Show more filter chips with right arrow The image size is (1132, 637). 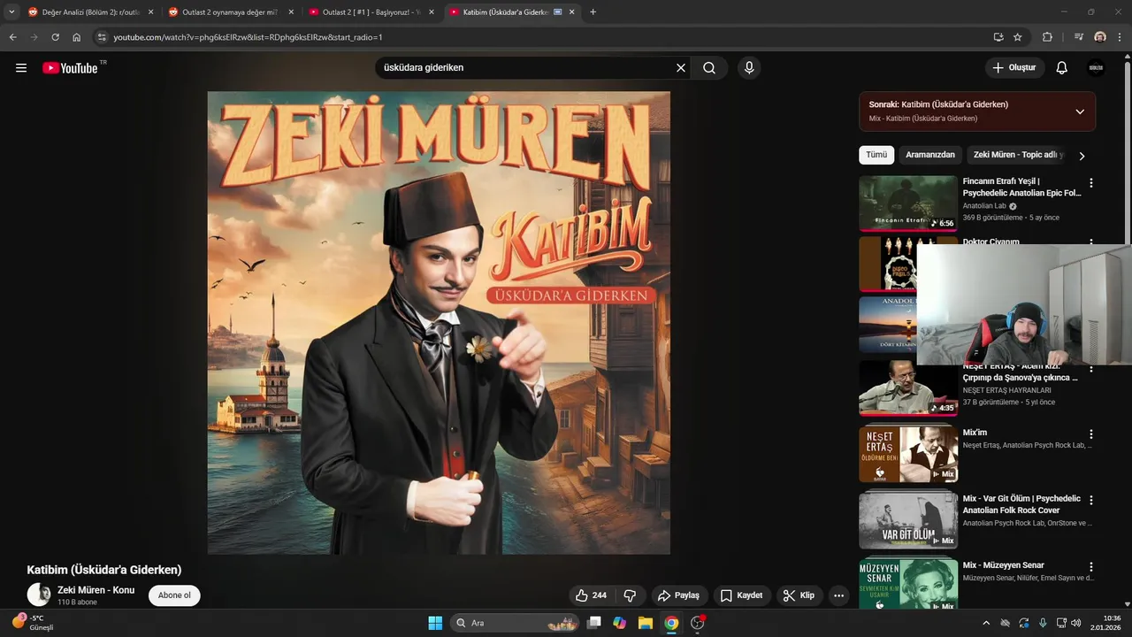click(1082, 156)
